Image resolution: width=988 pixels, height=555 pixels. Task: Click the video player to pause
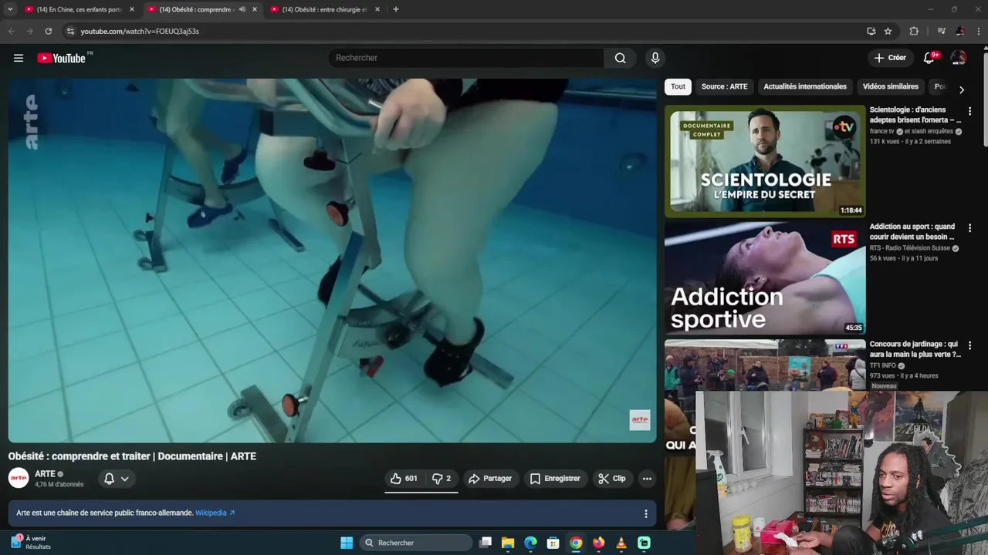pos(332,261)
